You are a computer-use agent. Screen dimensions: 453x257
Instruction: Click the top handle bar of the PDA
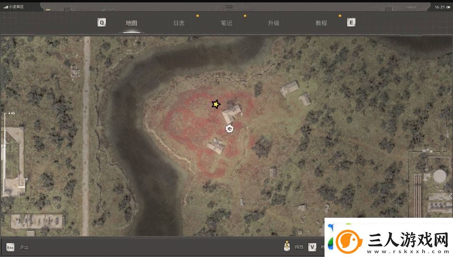coord(229,7)
